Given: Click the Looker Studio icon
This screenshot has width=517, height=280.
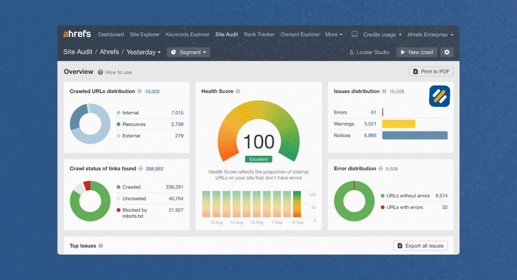Looking at the screenshot, I should point(352,52).
